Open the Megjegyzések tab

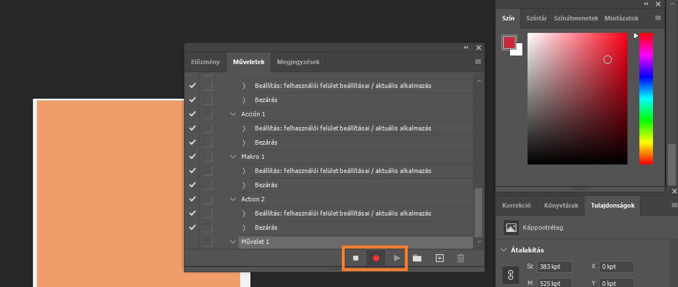tap(298, 62)
